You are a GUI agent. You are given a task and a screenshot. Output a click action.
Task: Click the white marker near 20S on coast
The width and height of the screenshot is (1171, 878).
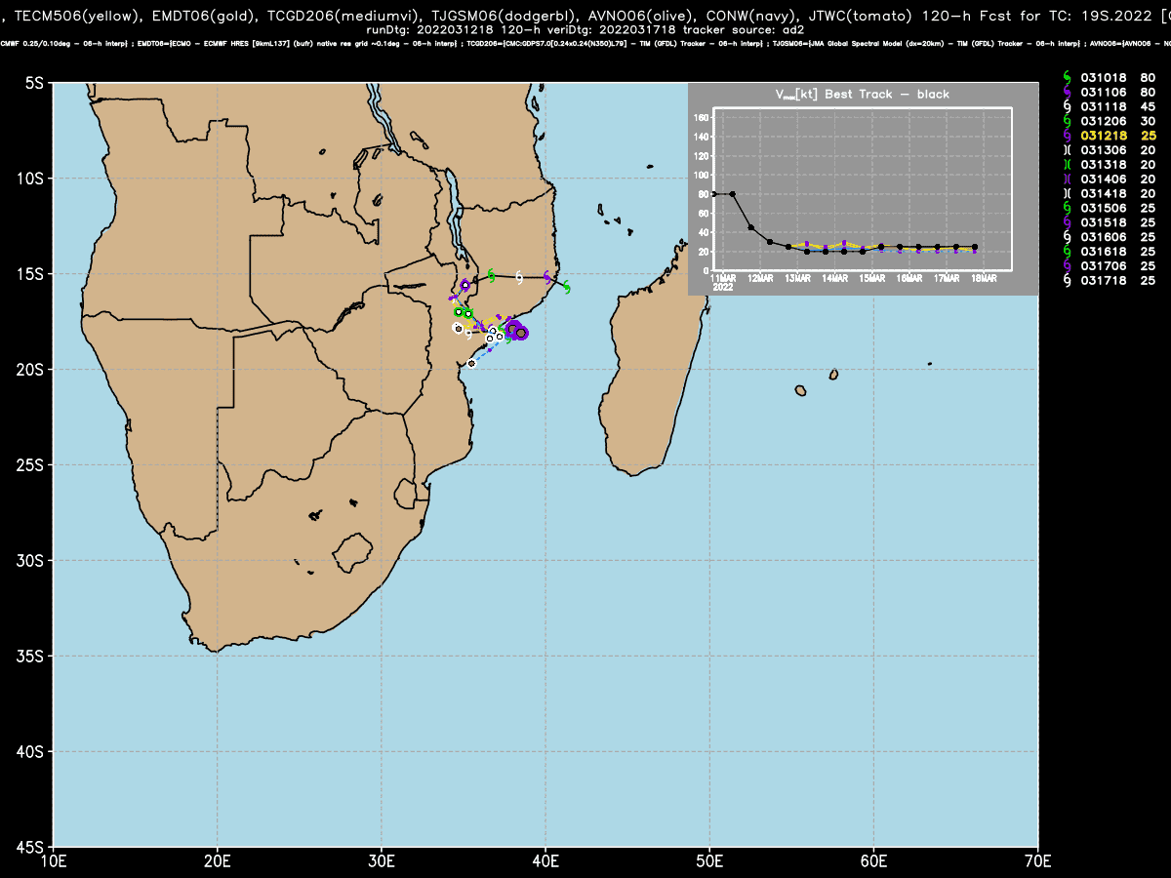[x=471, y=363]
